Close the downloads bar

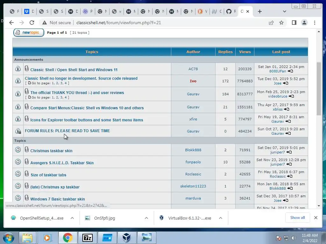[316, 218]
